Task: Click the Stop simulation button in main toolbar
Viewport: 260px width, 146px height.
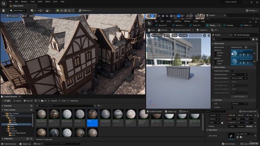Action: pyautogui.click(x=66, y=11)
